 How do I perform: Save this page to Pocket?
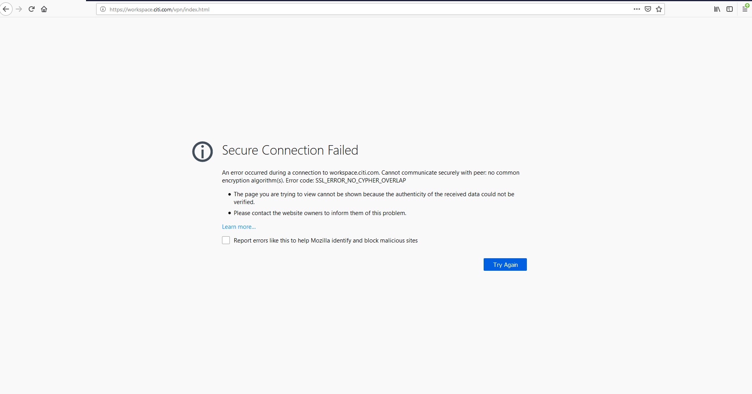[648, 9]
